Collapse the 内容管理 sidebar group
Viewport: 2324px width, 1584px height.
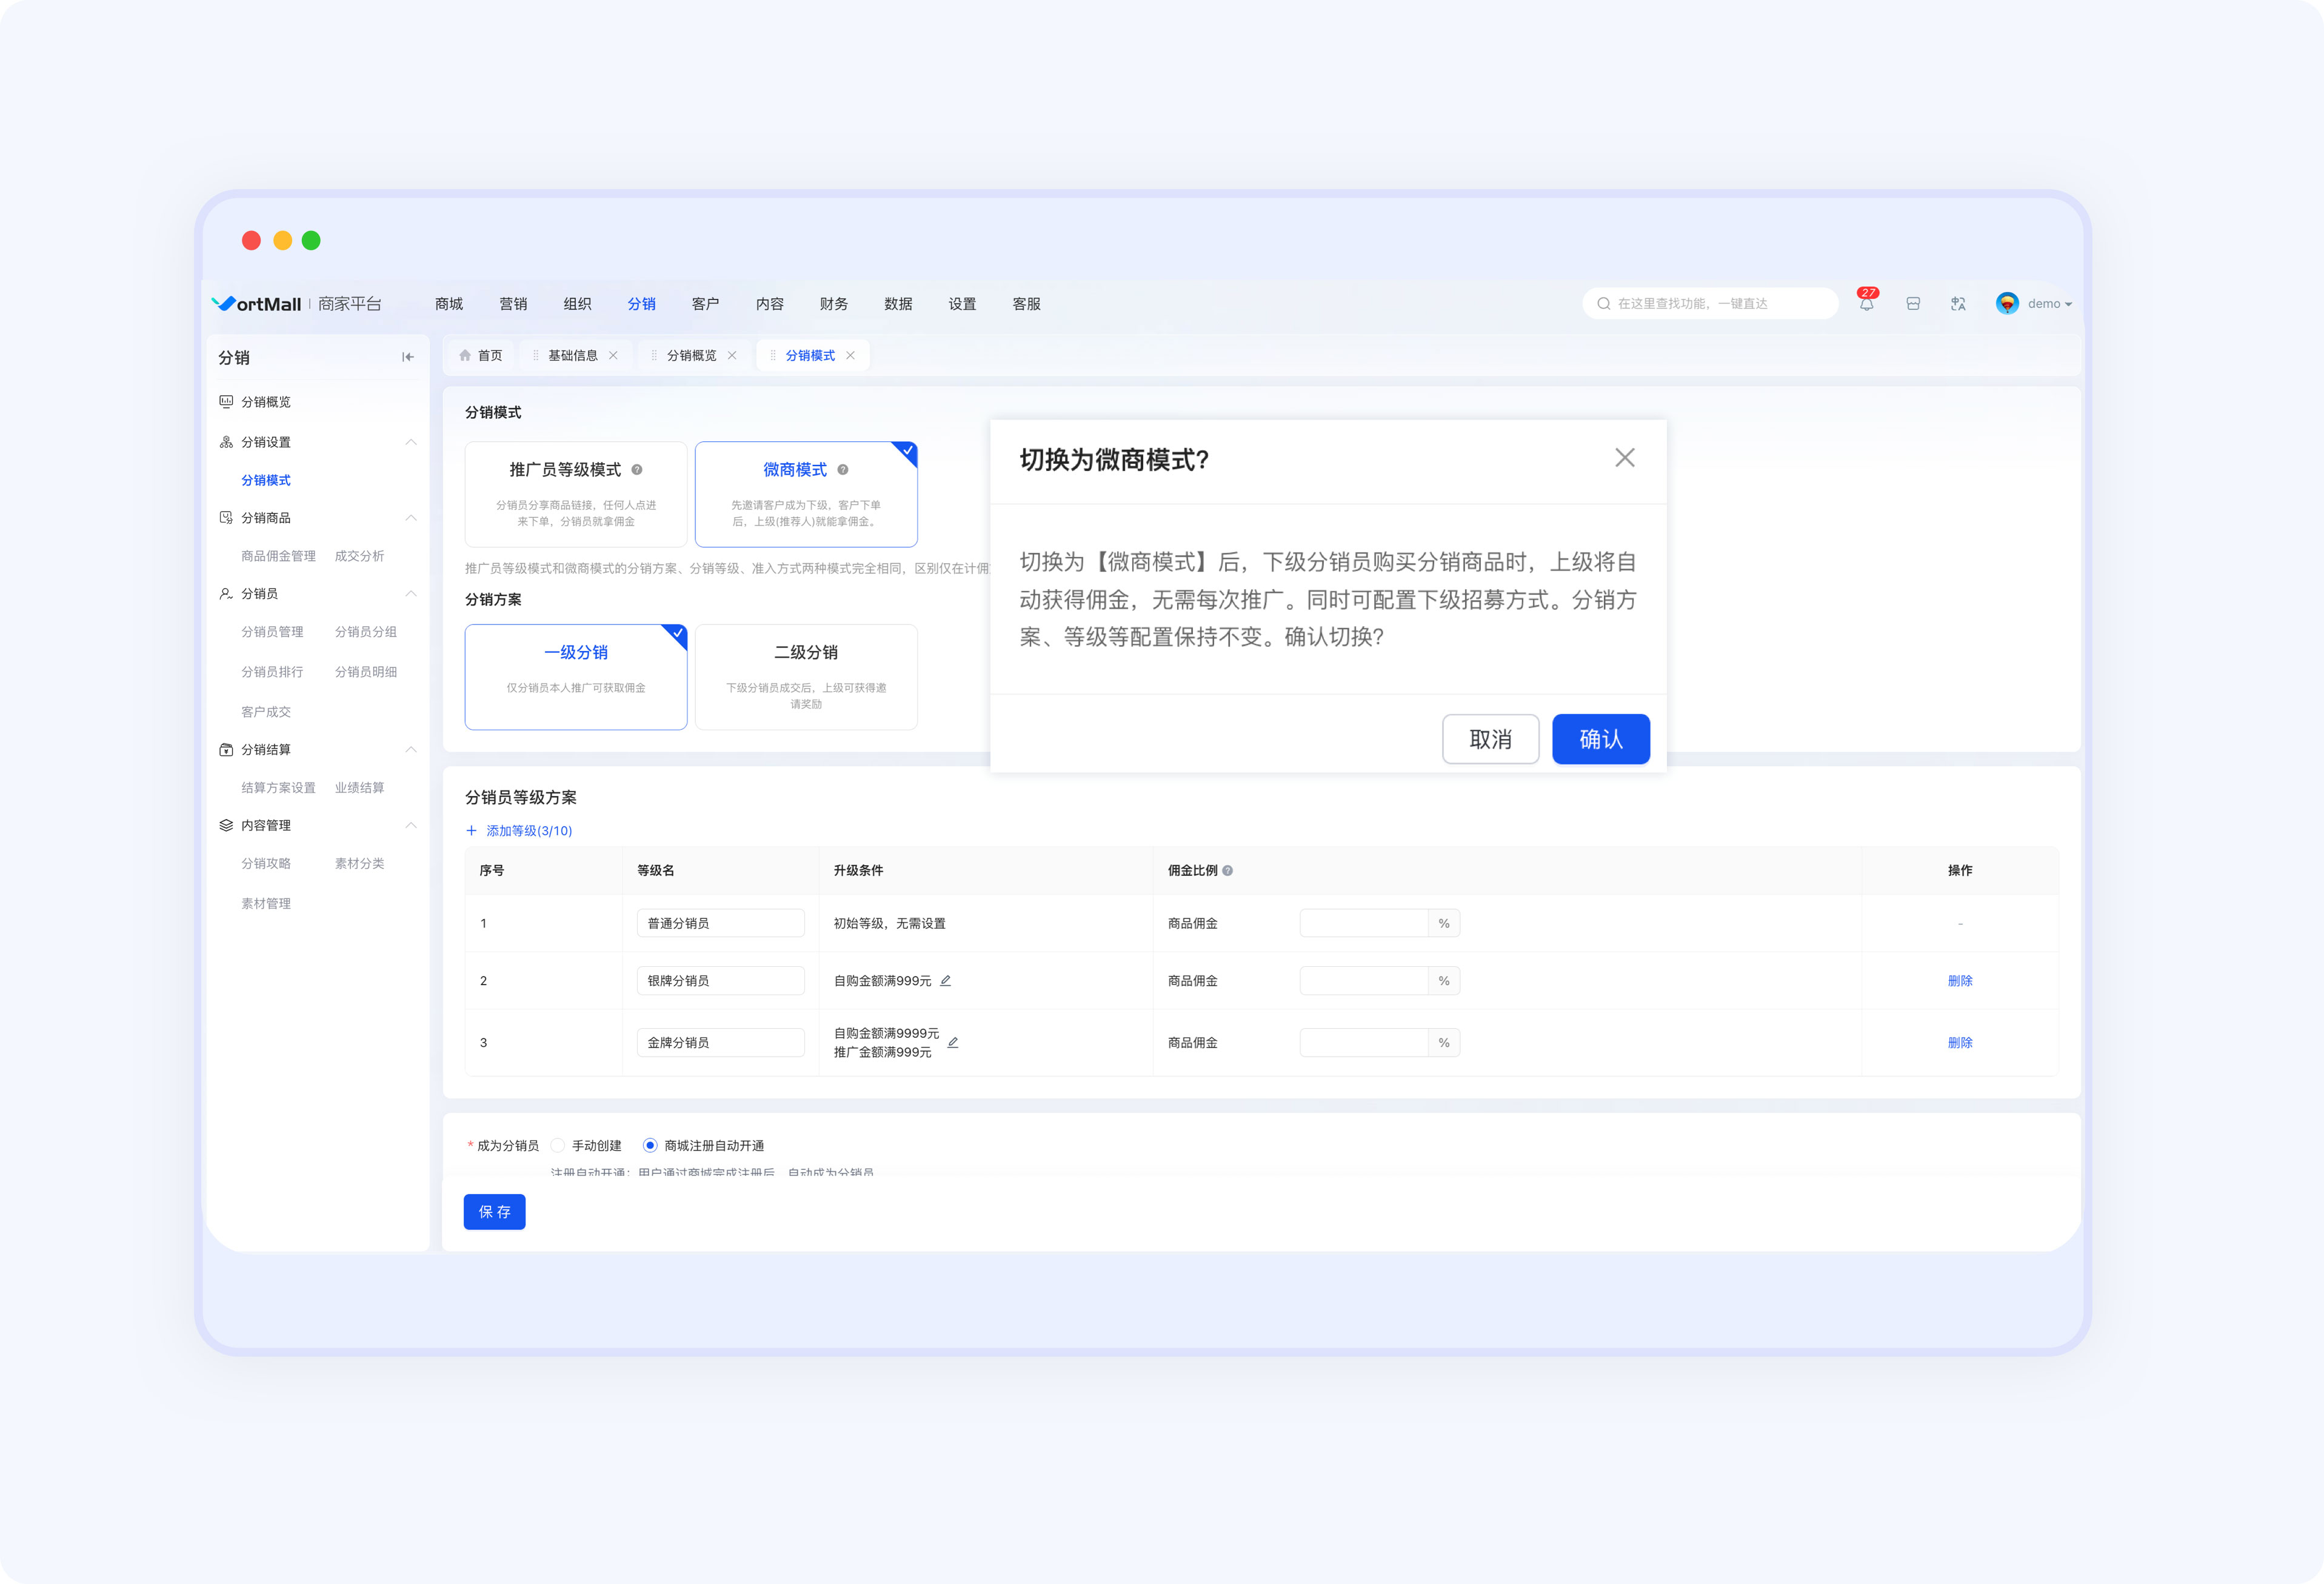pos(411,826)
